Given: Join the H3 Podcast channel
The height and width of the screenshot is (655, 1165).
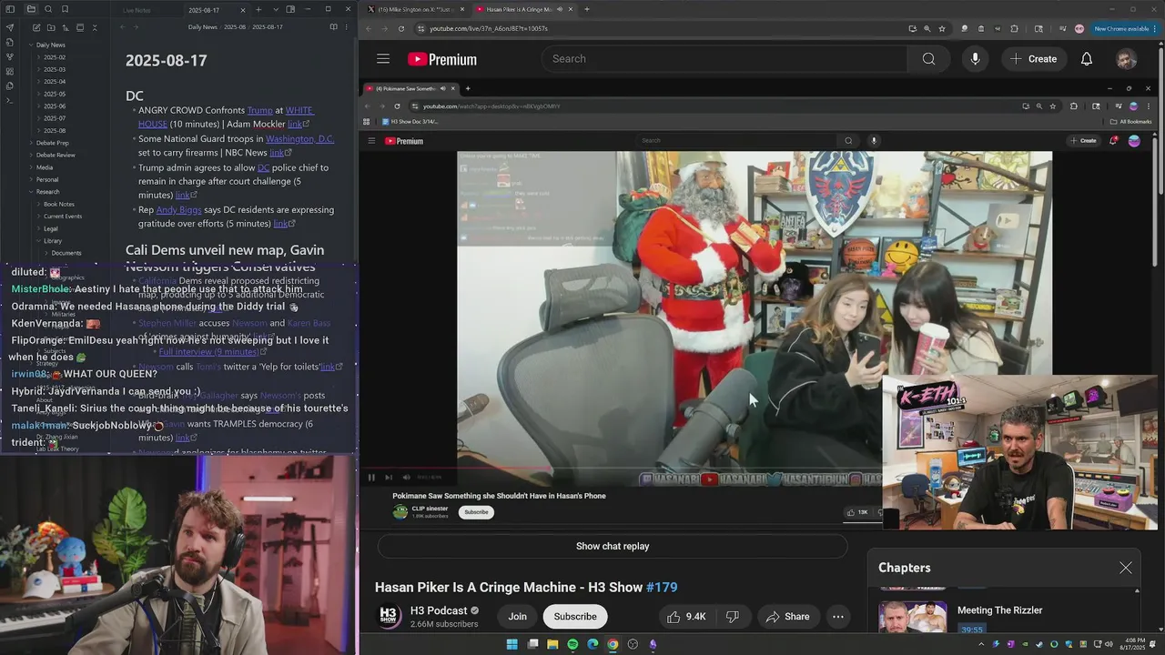Looking at the screenshot, I should coord(517,617).
